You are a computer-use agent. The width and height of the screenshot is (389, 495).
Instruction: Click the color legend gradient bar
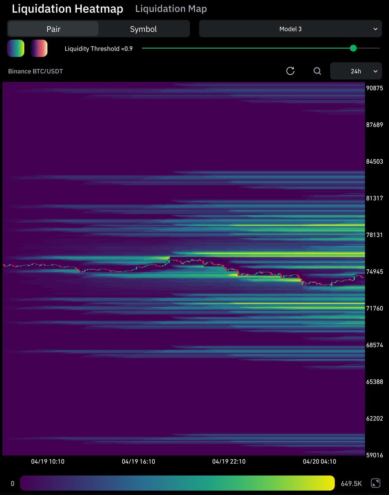pos(177,483)
